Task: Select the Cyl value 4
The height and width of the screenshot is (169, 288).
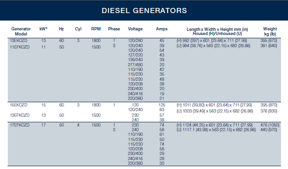Action: [78, 125]
